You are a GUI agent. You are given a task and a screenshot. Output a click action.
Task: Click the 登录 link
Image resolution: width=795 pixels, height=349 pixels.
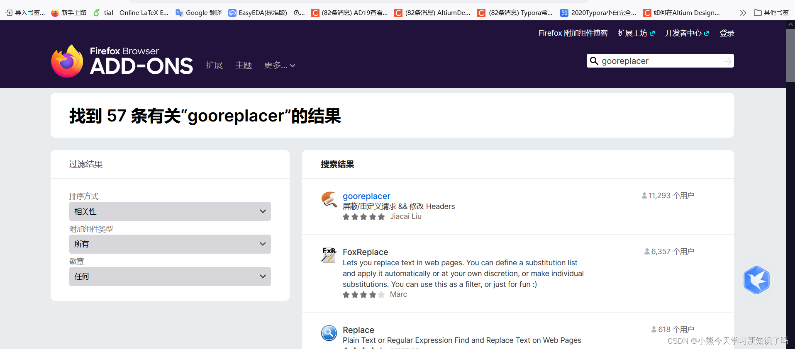tap(727, 33)
